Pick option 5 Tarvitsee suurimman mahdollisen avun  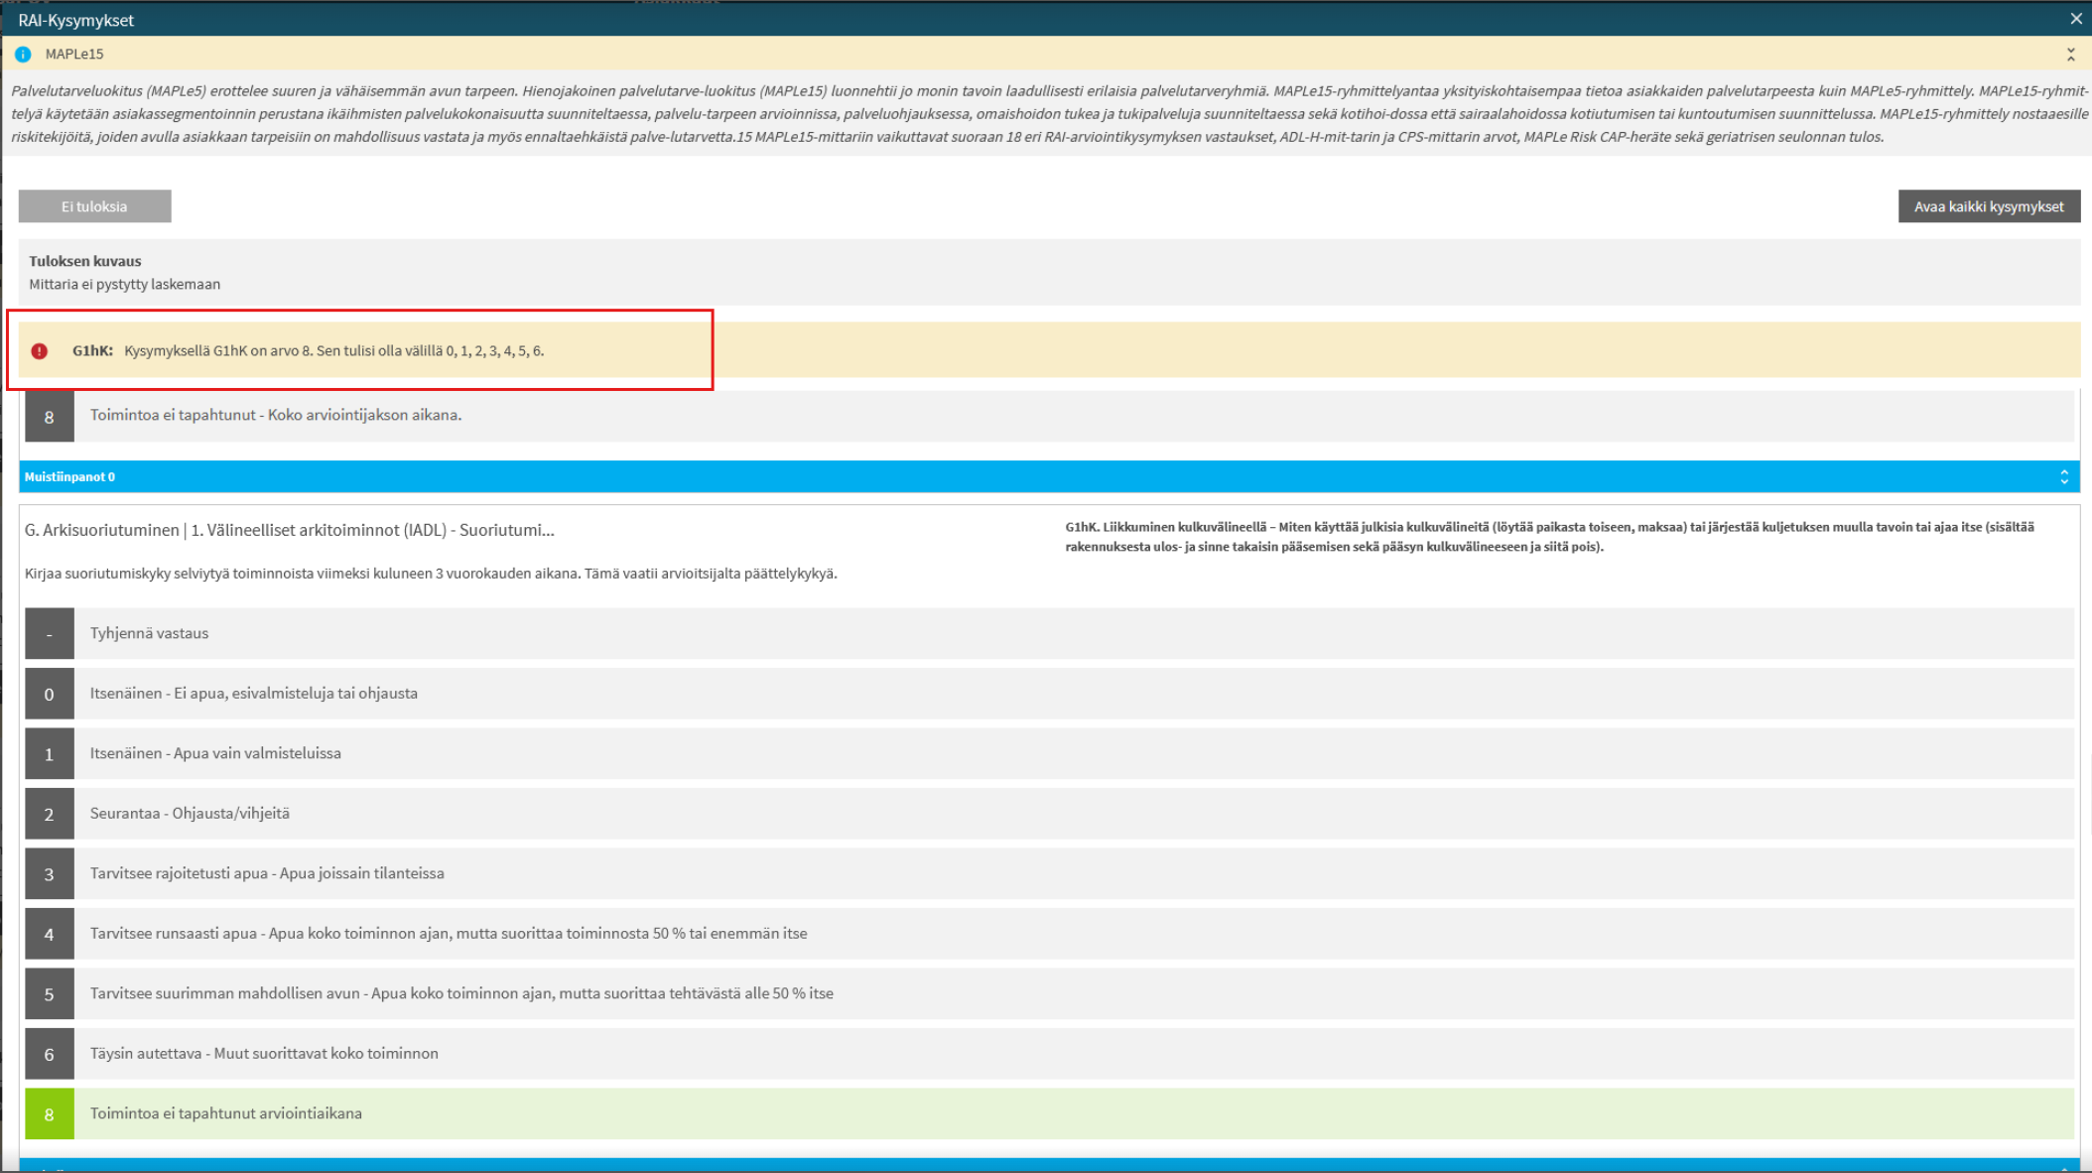460,993
